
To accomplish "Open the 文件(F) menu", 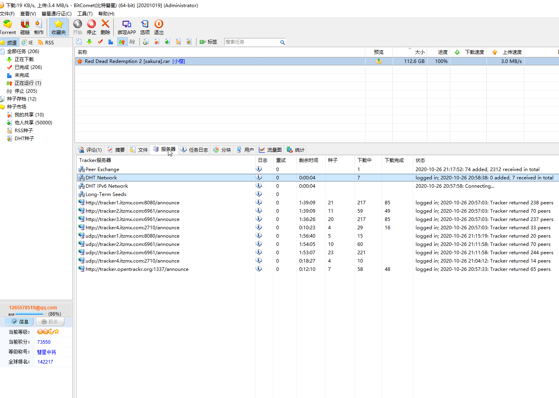I will (x=7, y=13).
